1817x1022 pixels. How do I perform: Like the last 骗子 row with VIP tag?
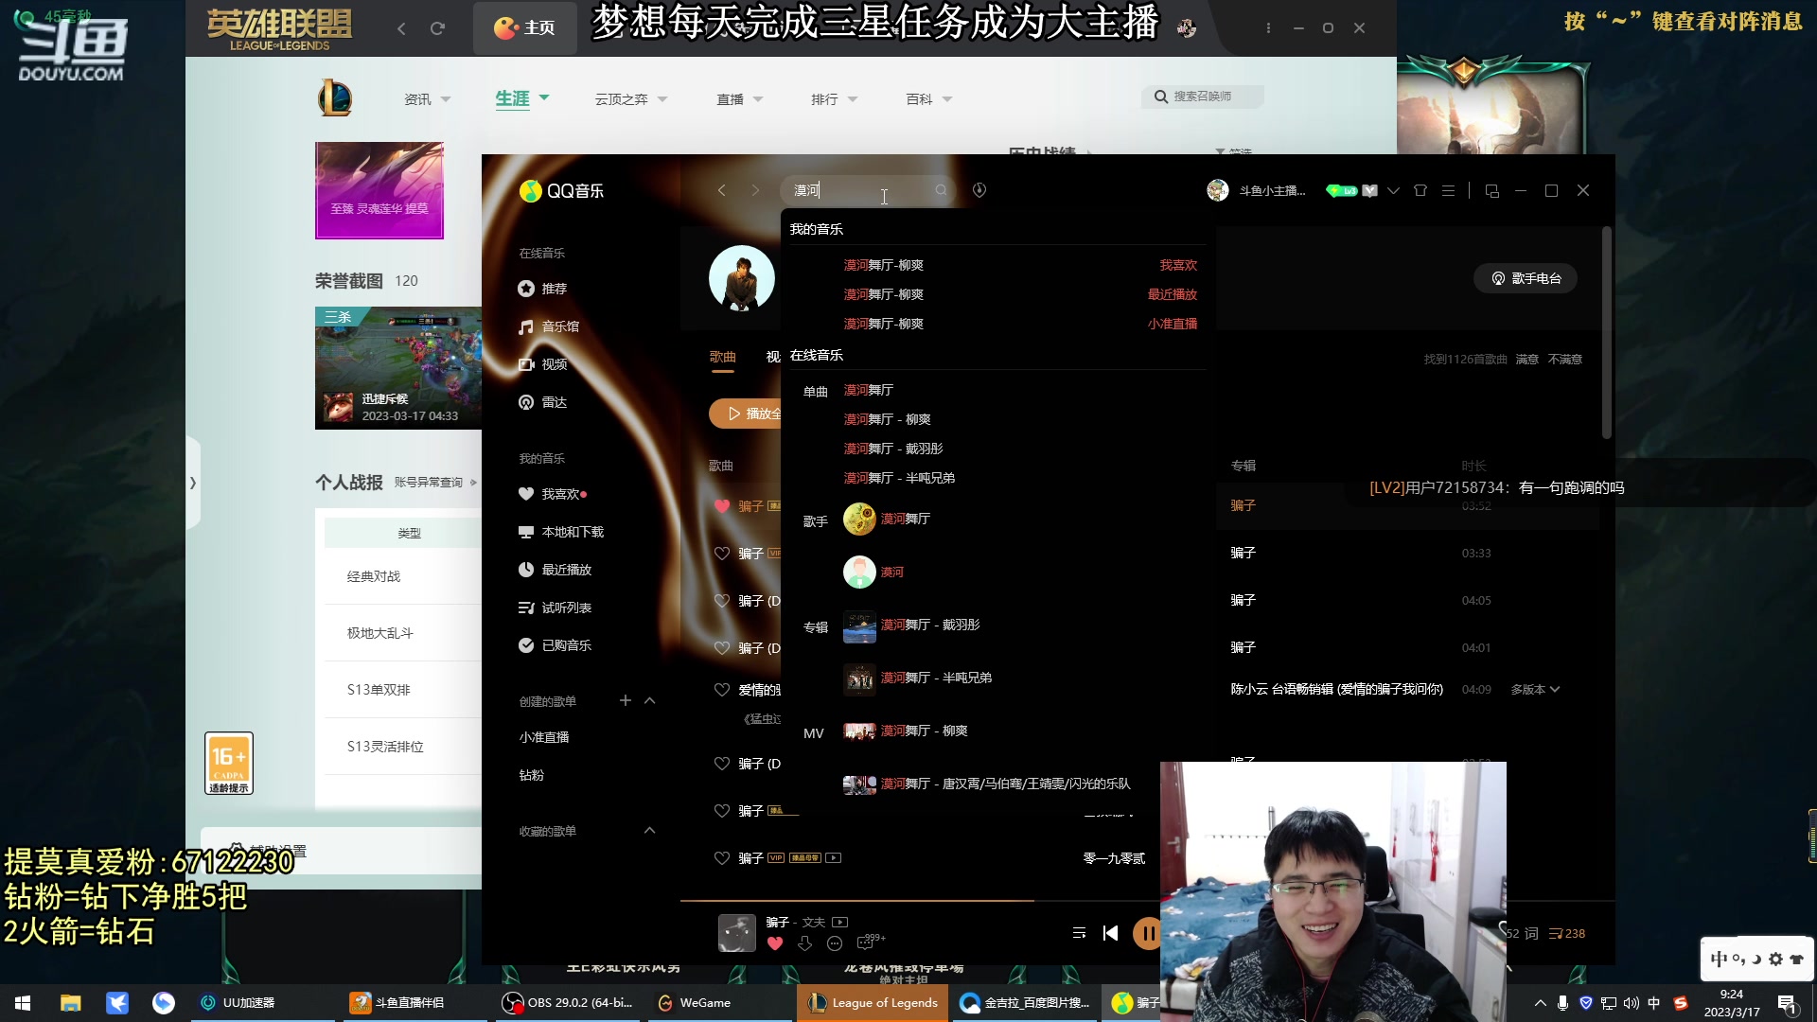[722, 858]
